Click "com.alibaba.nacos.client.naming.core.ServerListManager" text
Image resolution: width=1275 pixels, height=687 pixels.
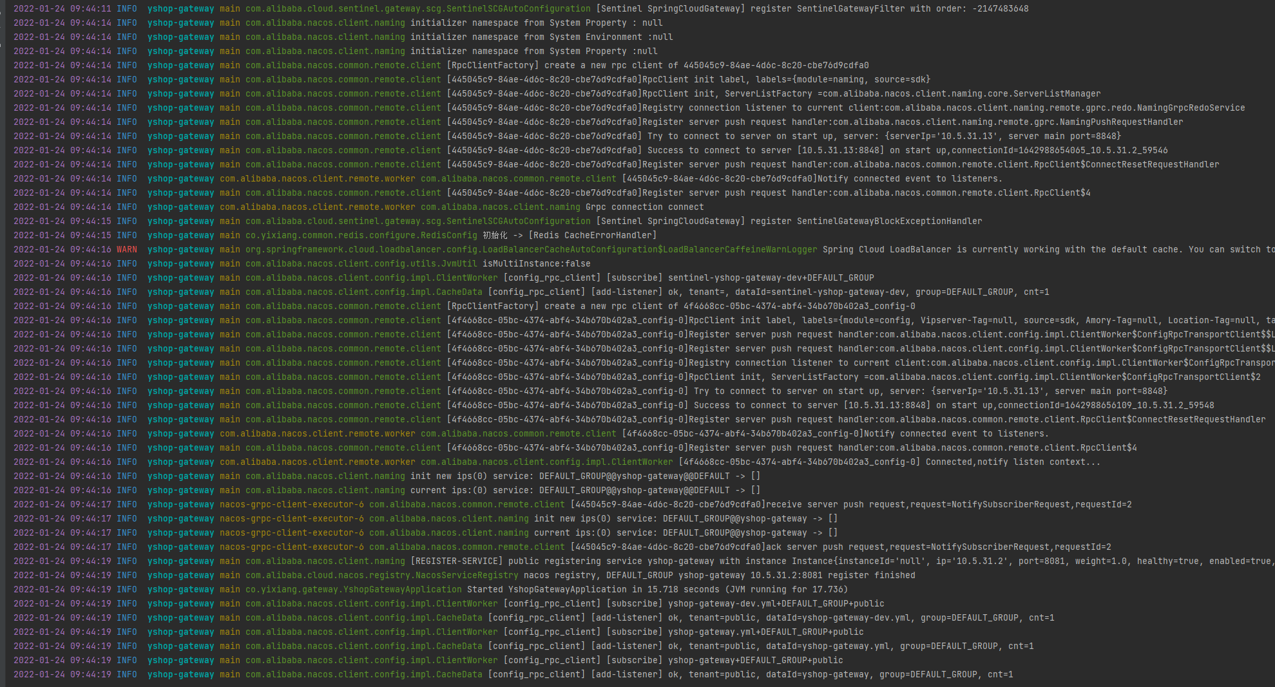pos(962,93)
